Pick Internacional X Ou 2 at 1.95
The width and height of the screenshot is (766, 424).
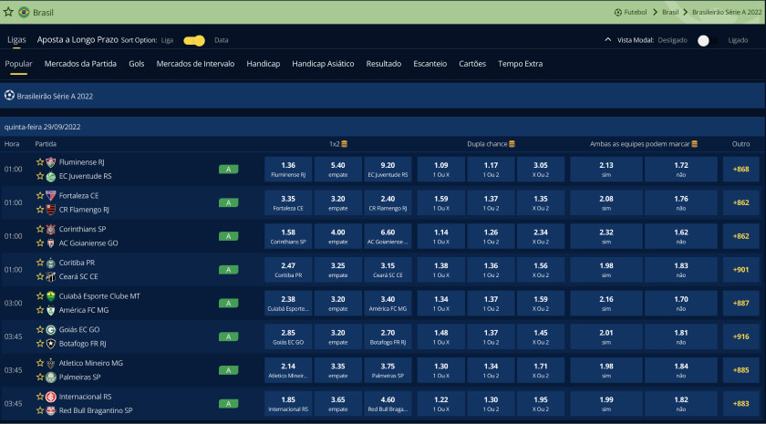pyautogui.click(x=541, y=403)
